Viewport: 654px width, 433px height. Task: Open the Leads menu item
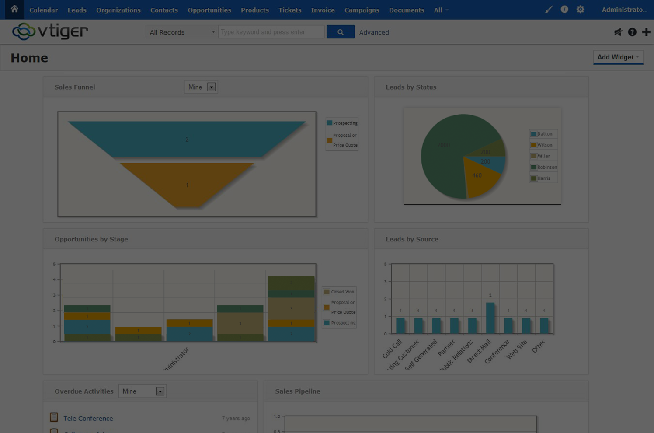tap(77, 10)
